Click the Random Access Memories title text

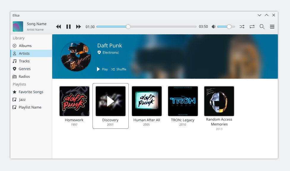pyautogui.click(x=219, y=122)
